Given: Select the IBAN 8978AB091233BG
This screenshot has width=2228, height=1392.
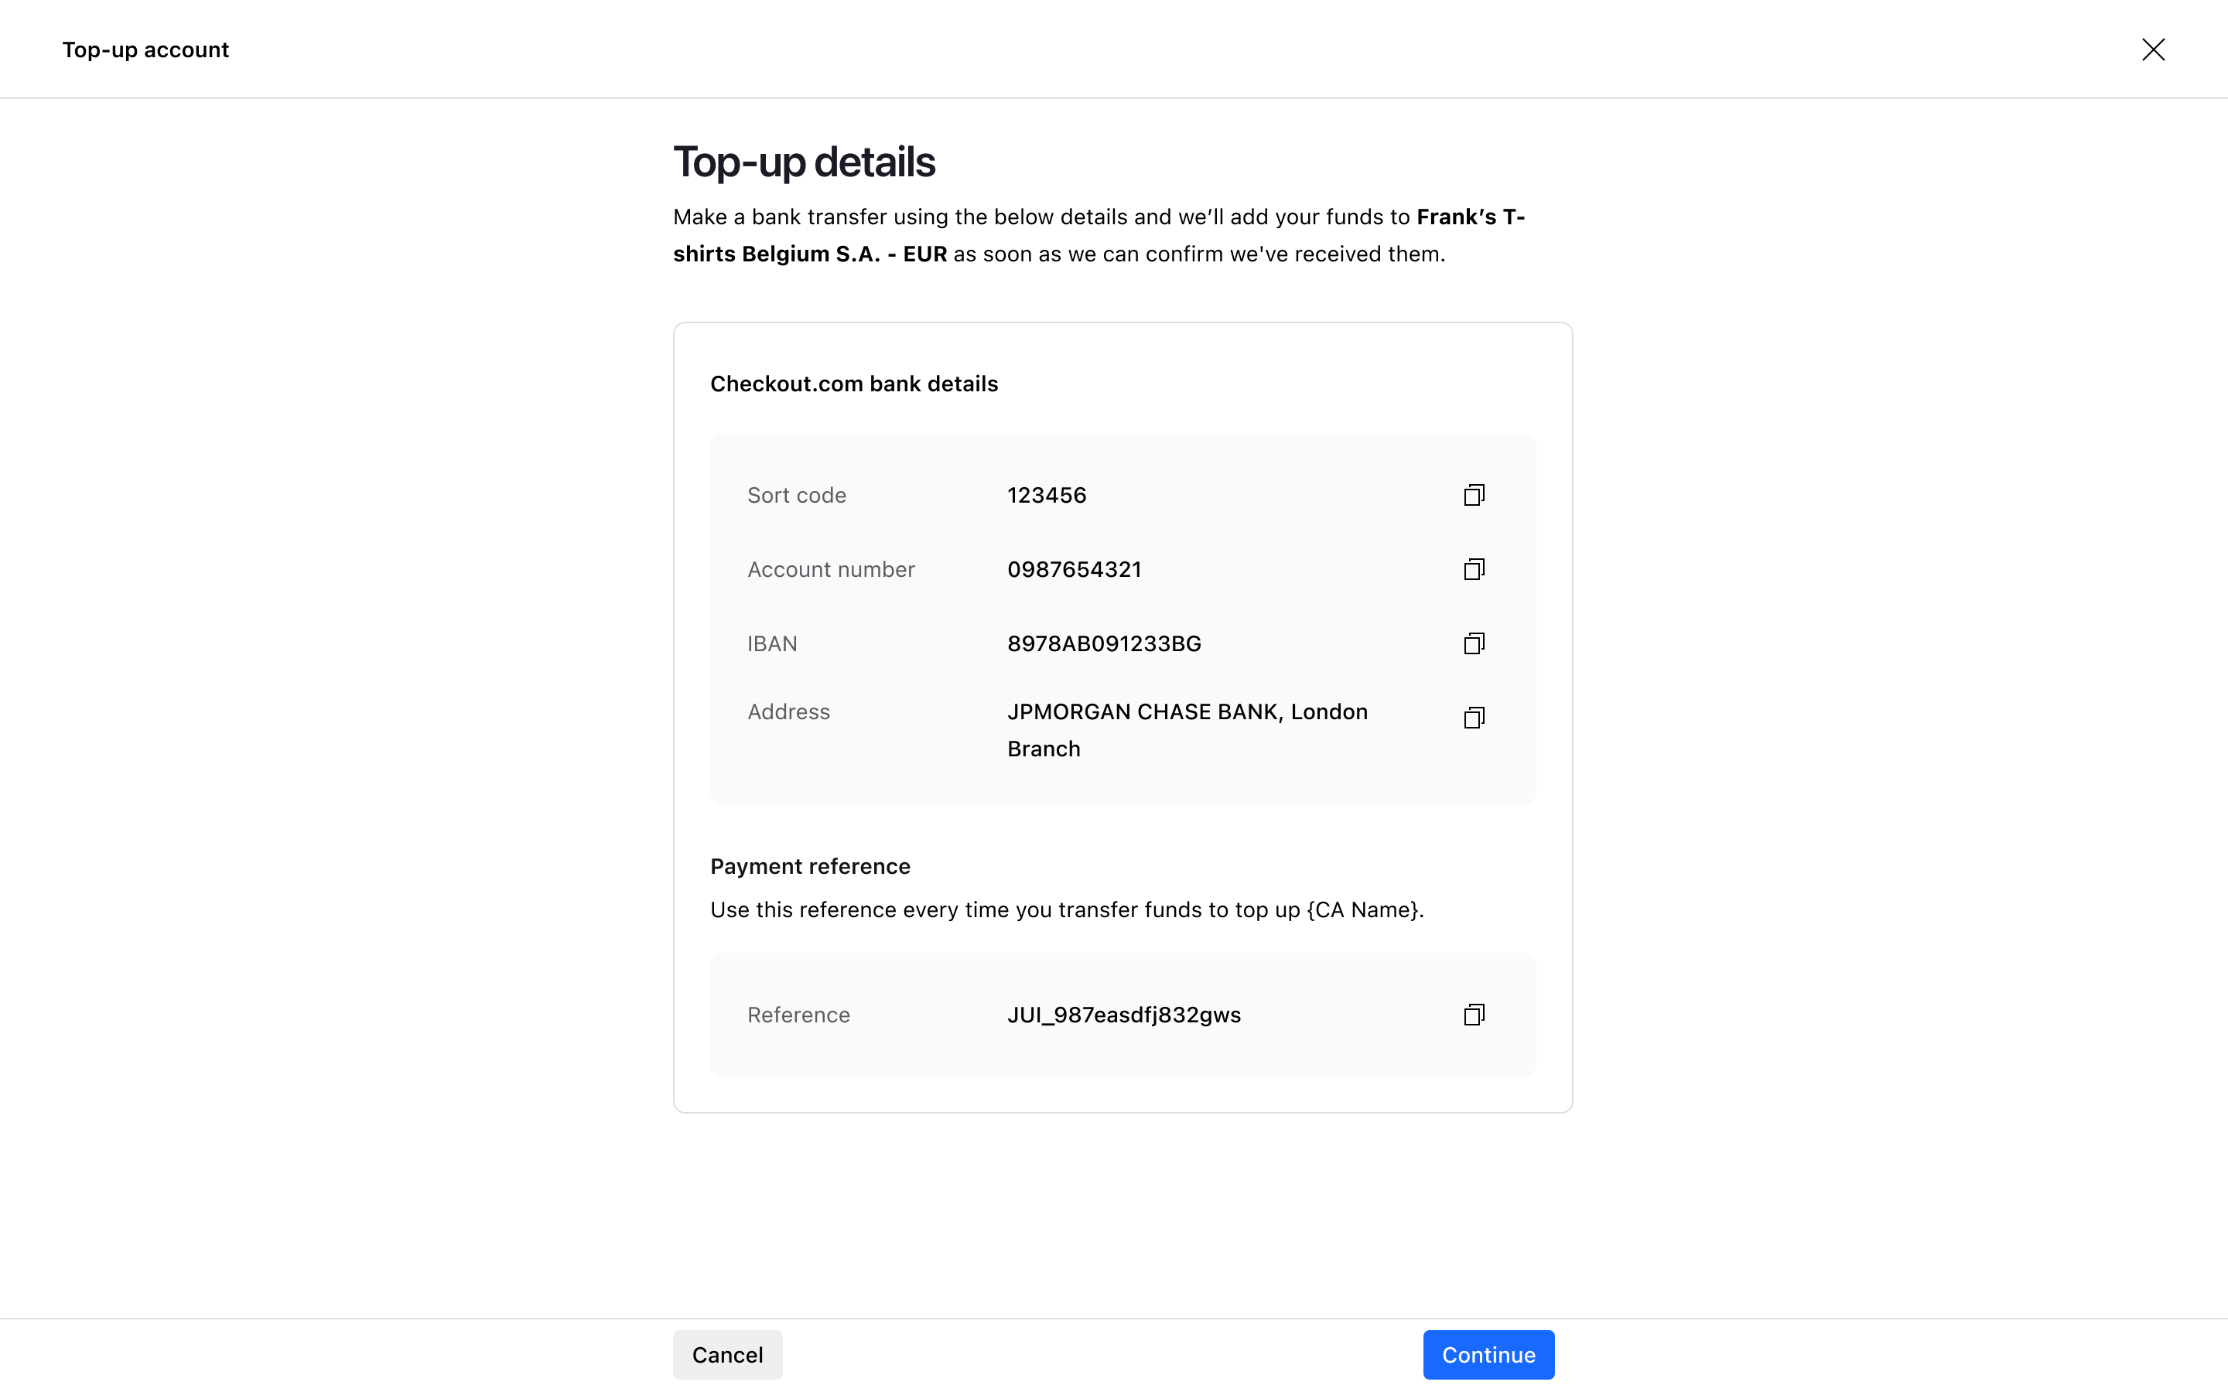Looking at the screenshot, I should click(1104, 643).
